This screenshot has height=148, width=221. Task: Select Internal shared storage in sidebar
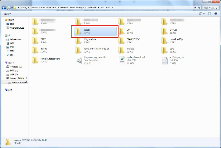(19, 82)
